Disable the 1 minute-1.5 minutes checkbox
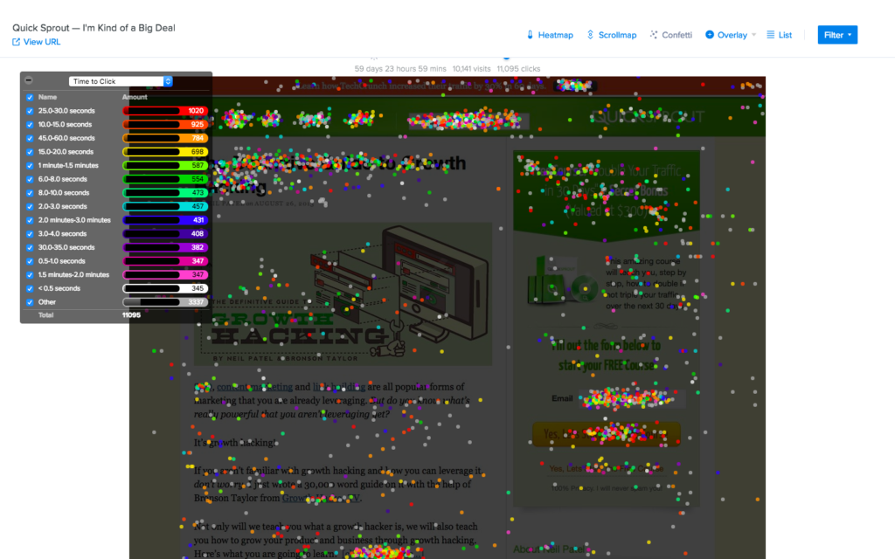 [x=30, y=165]
